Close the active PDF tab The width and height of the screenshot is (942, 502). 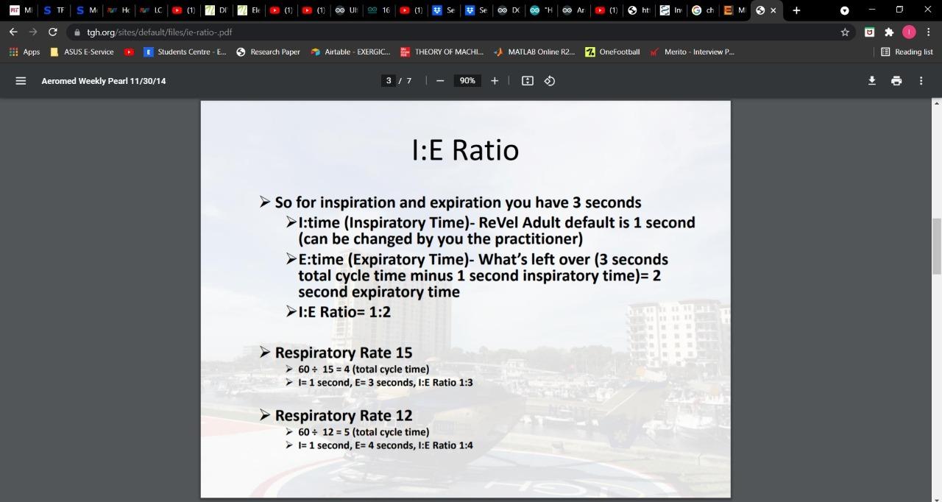(773, 10)
